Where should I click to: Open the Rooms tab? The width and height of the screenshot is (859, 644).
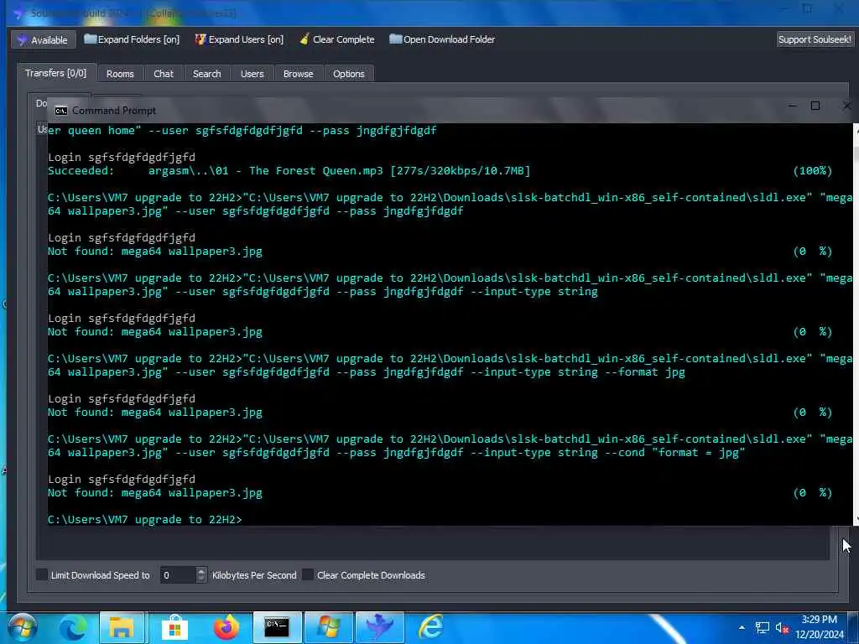tap(120, 74)
